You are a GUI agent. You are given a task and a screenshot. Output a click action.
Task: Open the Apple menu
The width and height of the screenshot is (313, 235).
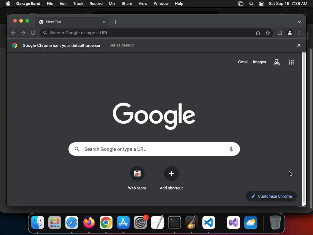click(8, 3)
